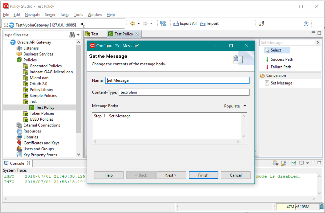Open the Window menu

click(x=95, y=15)
